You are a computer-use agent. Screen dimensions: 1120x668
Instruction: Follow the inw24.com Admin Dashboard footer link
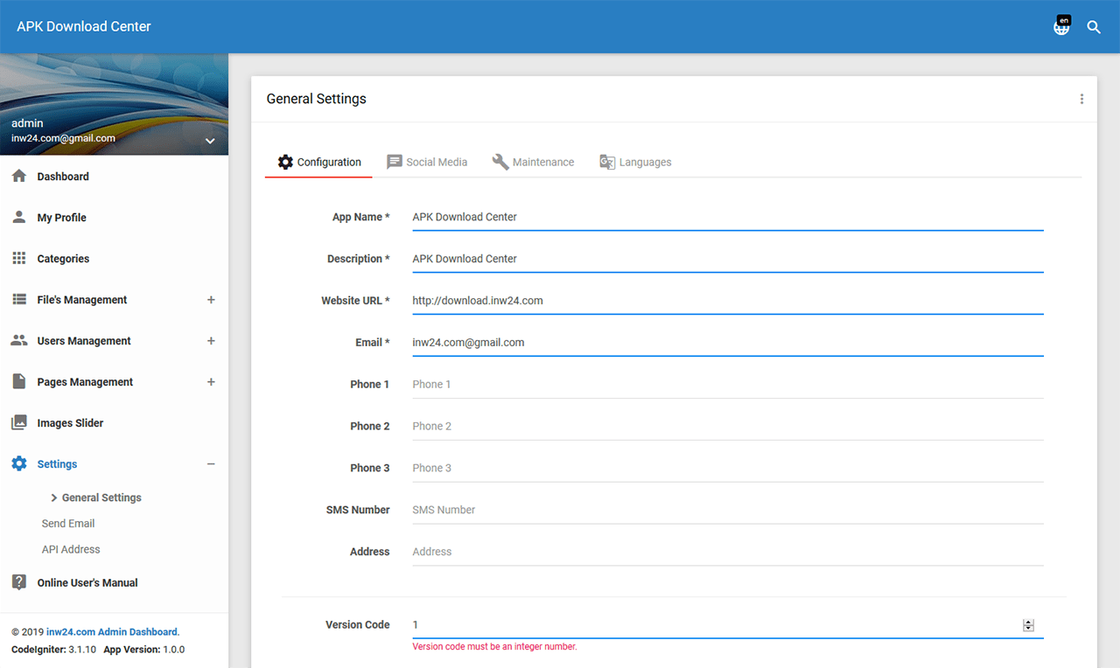coord(113,632)
